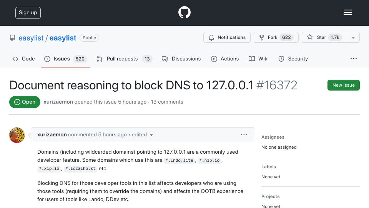This screenshot has width=369, height=208.
Task: Click the issue author xurizaemon in header line
Action: [58, 102]
